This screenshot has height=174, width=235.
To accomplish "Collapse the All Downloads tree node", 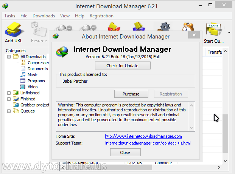I will [x=9, y=57].
